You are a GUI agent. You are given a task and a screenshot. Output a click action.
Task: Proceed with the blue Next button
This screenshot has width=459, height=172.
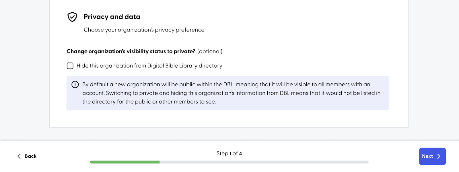tap(432, 156)
